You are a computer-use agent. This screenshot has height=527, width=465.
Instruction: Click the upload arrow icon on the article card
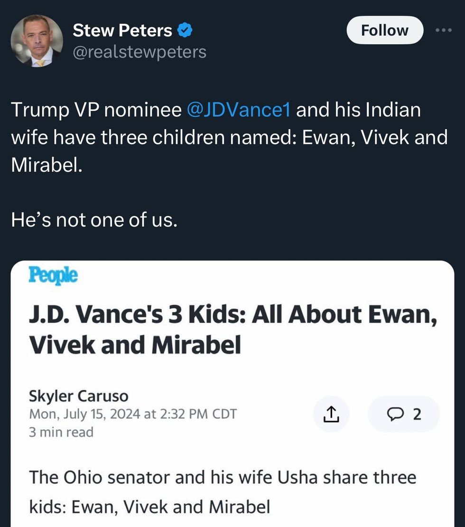(x=331, y=414)
